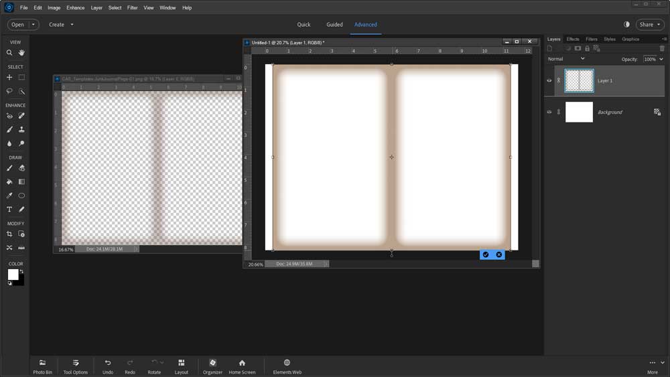This screenshot has width=670, height=377.
Task: Toggle Layer 1 visibility eye
Action: [549, 80]
